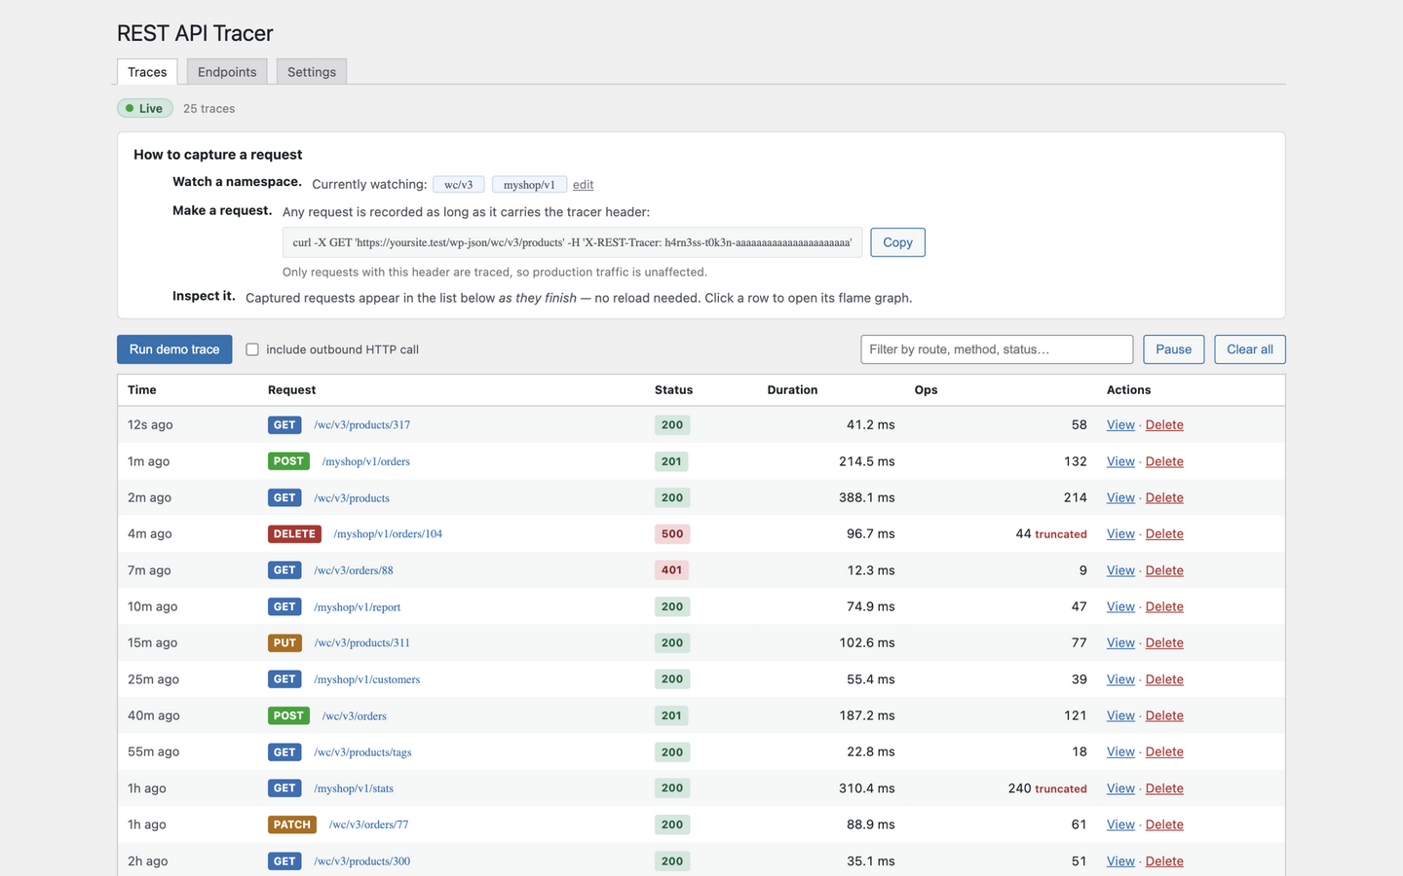View the /myshop/v1/report trace
Screen dimensions: 1403x876
(1120, 606)
